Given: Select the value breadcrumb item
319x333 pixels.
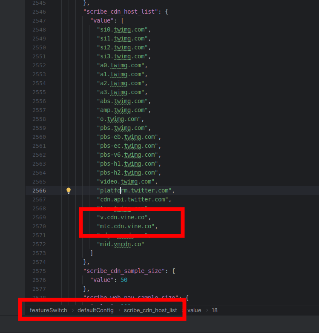Looking at the screenshot, I should [x=194, y=310].
